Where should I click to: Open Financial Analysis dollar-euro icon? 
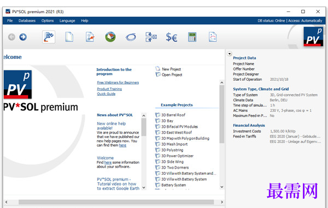tap(171, 37)
